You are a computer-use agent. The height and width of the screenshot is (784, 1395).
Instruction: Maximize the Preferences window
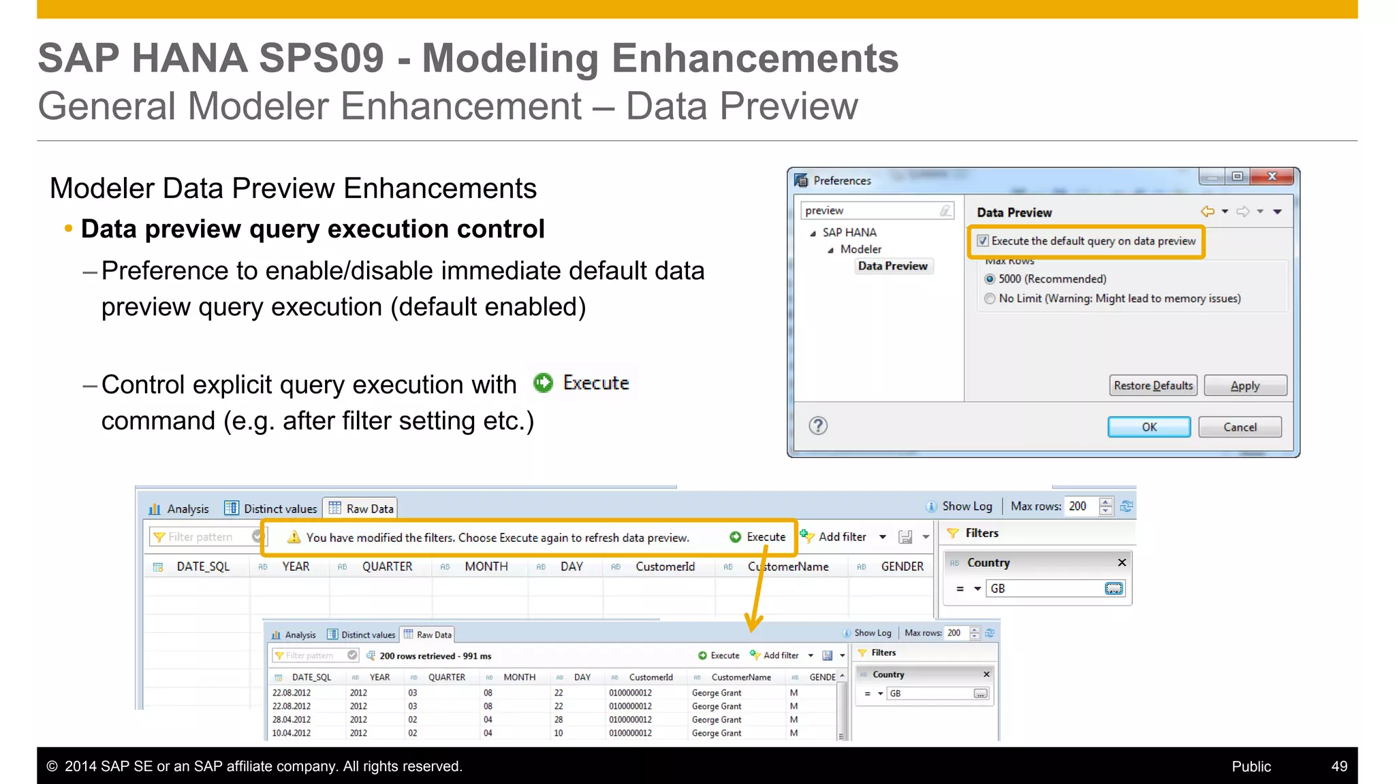[x=1238, y=176]
